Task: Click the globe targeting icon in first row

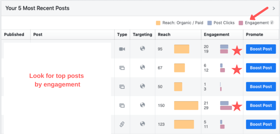Action: (142, 49)
